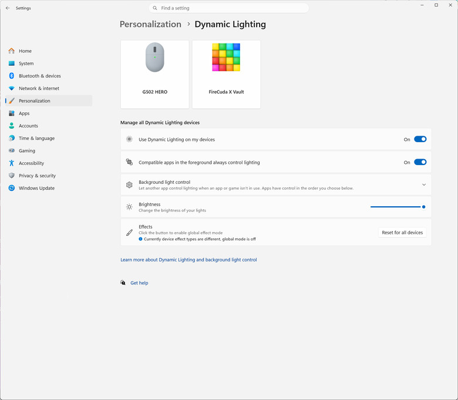Click the Gaming controller icon
458x400 pixels.
(11, 150)
